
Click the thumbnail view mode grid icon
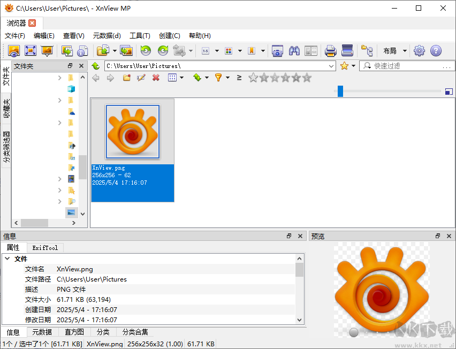tap(172, 78)
